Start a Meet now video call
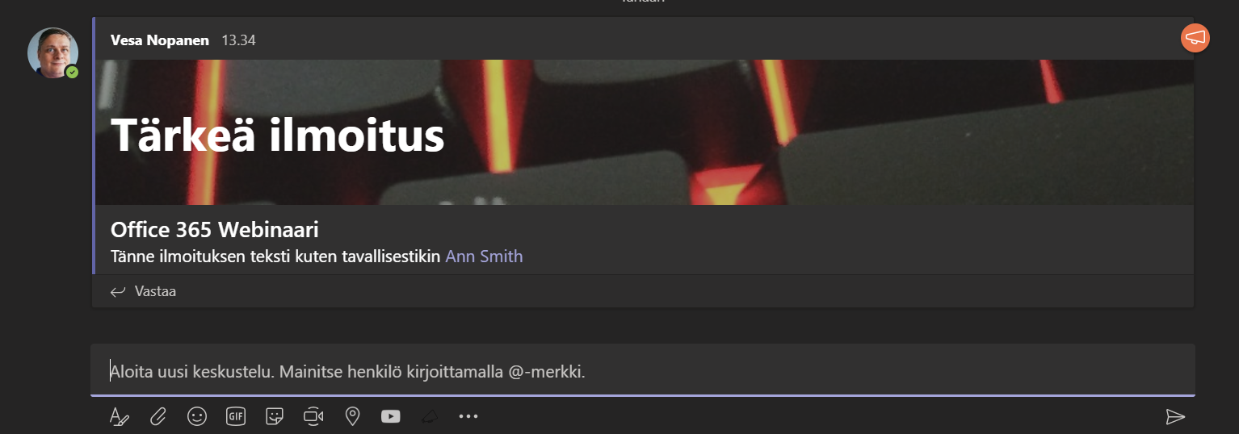The image size is (1239, 434). tap(313, 416)
